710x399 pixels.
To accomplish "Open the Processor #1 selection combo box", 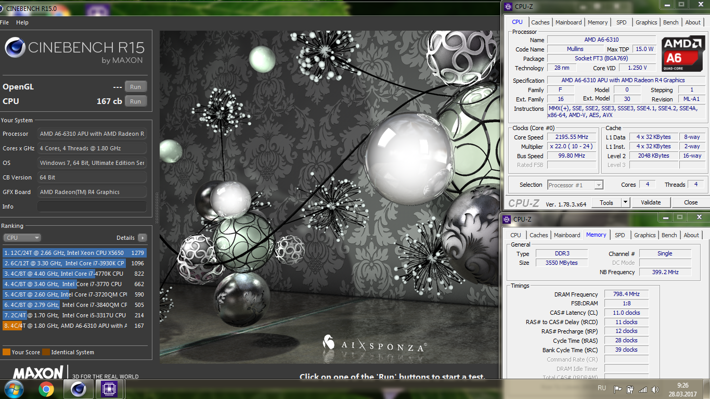I will 575,185.
